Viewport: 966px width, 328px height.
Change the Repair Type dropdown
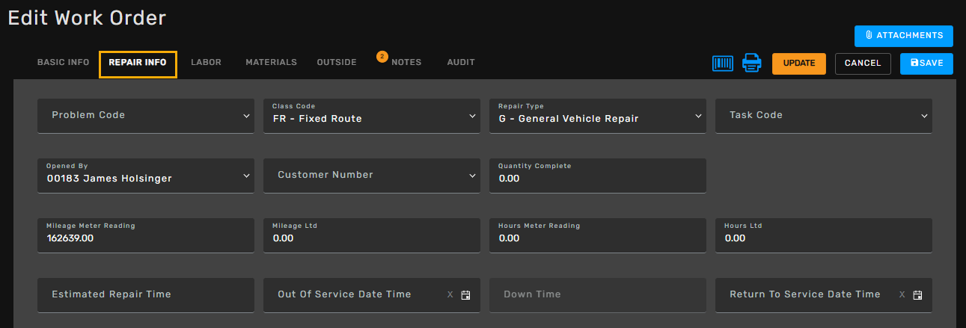point(598,116)
